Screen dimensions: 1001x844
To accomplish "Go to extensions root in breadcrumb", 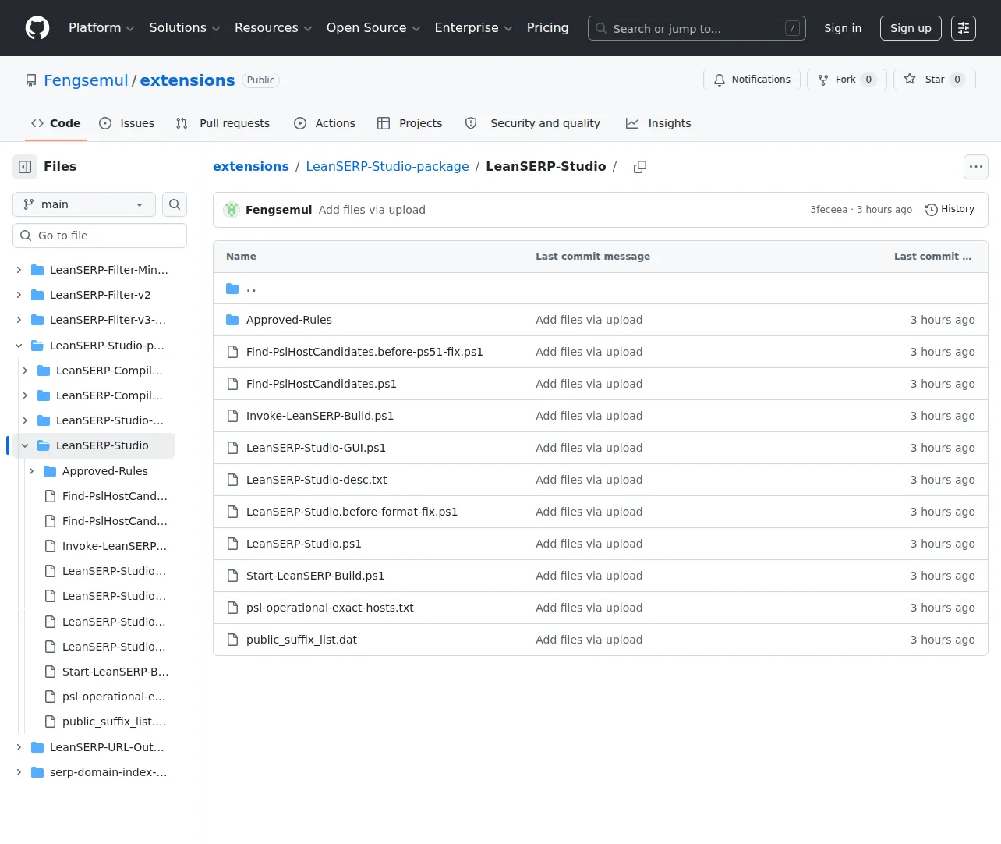I will coord(251,167).
